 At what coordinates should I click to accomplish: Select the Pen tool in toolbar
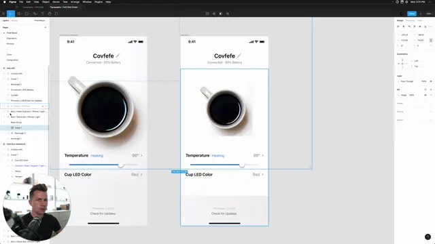click(35, 14)
